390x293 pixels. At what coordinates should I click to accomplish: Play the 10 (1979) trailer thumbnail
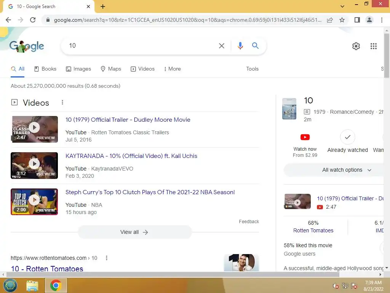click(x=34, y=129)
